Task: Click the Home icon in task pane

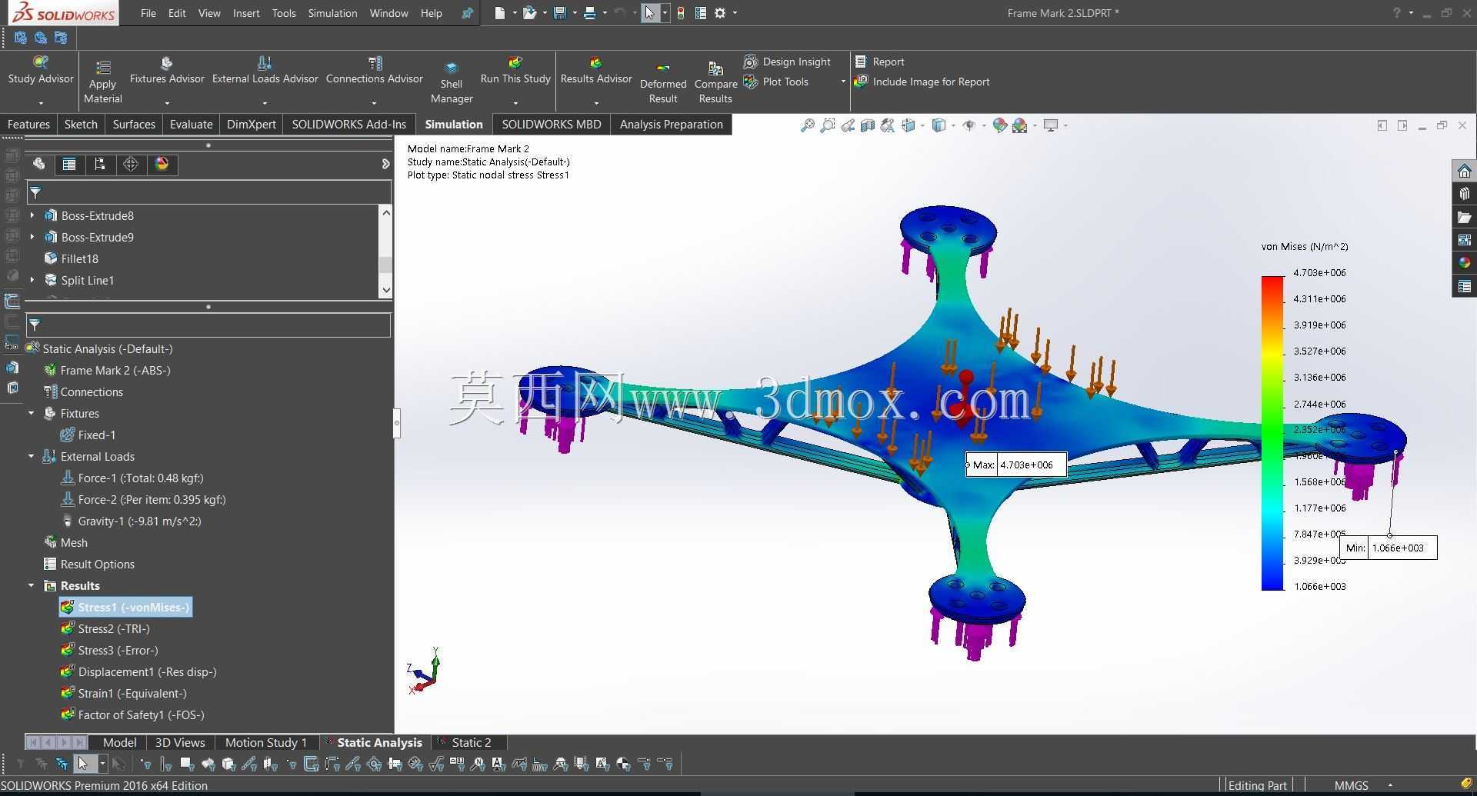Action: (x=1464, y=170)
